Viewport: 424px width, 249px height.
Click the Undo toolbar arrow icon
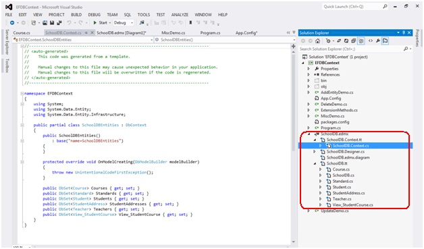coord(70,23)
